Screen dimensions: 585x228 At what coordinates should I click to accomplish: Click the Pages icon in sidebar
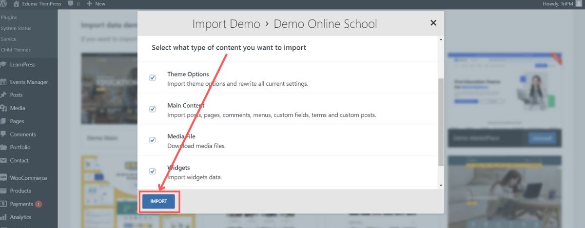4,121
